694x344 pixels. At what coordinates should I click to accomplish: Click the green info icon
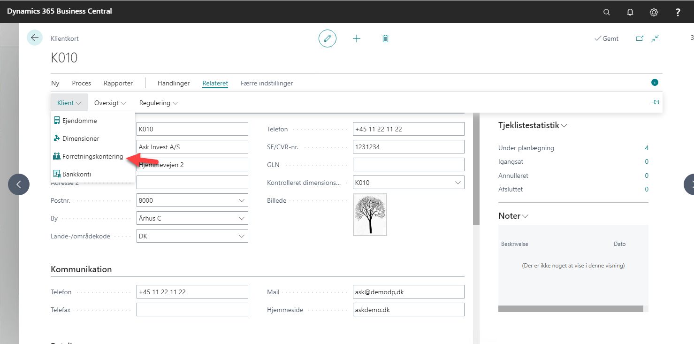coord(655,83)
